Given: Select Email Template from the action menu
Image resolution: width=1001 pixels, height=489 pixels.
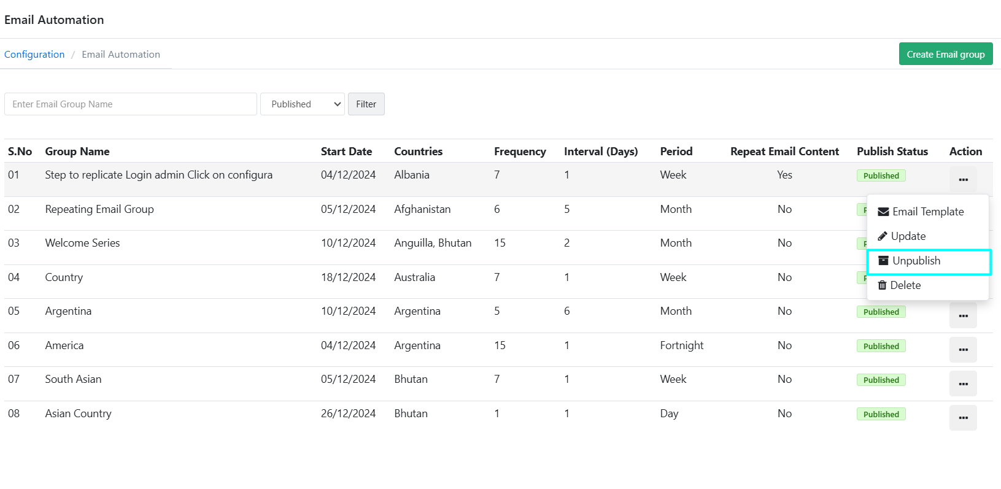Looking at the screenshot, I should click(927, 212).
